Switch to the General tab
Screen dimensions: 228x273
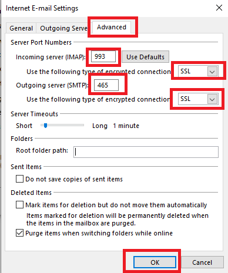[21, 28]
